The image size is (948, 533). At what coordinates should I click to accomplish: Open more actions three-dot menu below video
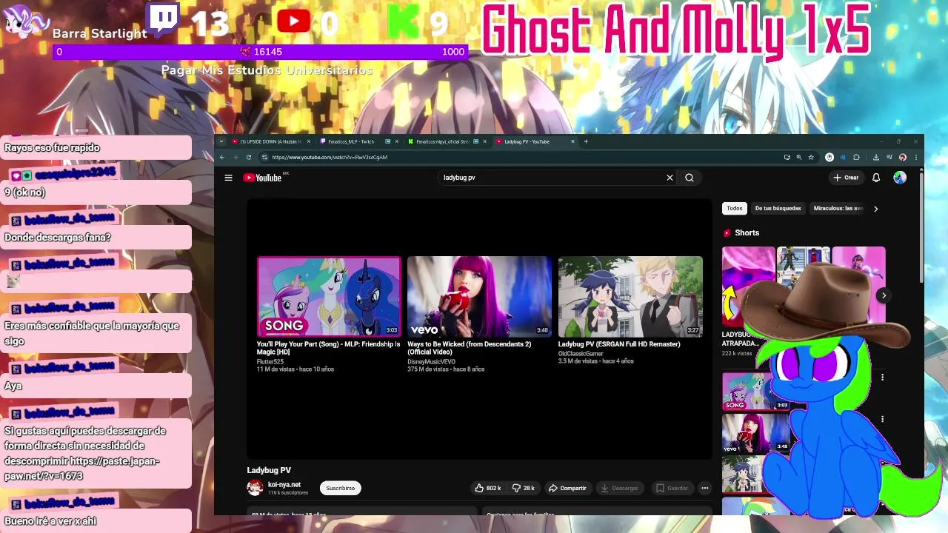pyautogui.click(x=705, y=488)
